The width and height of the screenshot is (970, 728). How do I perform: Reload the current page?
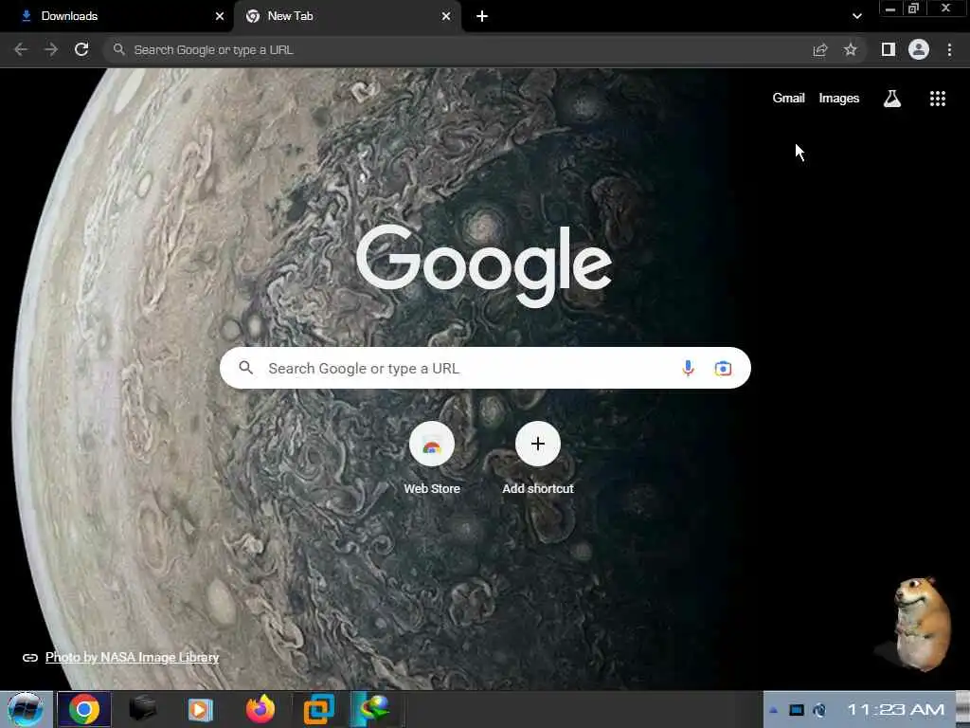(x=81, y=49)
